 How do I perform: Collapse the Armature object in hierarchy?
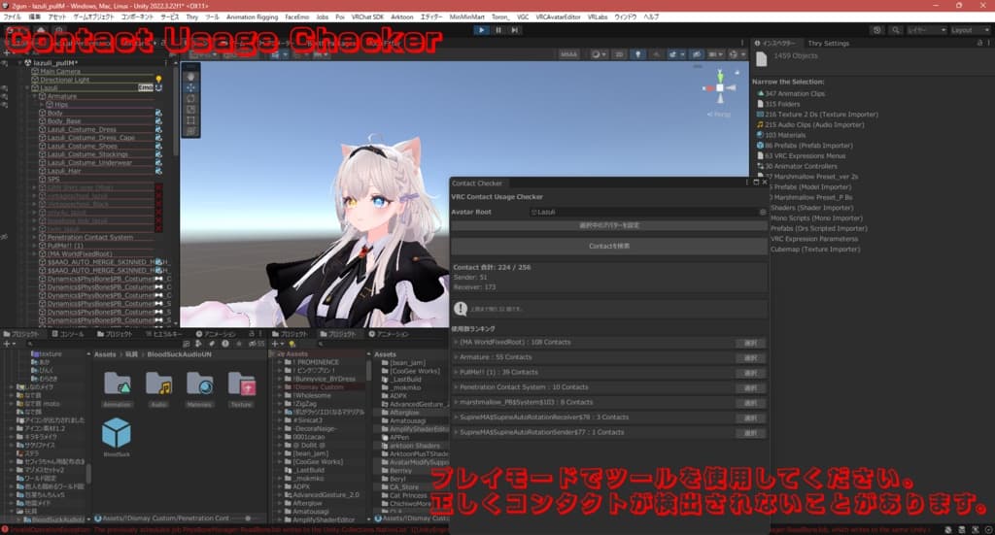36,96
